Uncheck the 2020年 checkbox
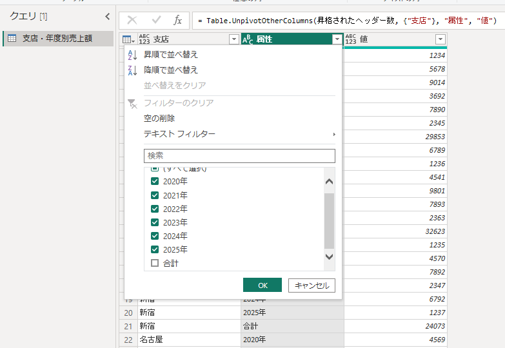Viewport: 505px width, 348px height. (155, 181)
